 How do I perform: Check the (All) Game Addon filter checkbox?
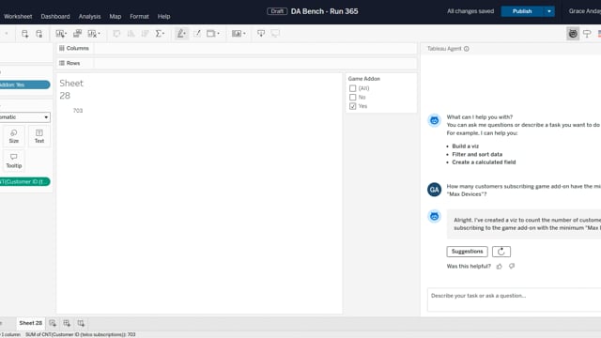pyautogui.click(x=353, y=88)
